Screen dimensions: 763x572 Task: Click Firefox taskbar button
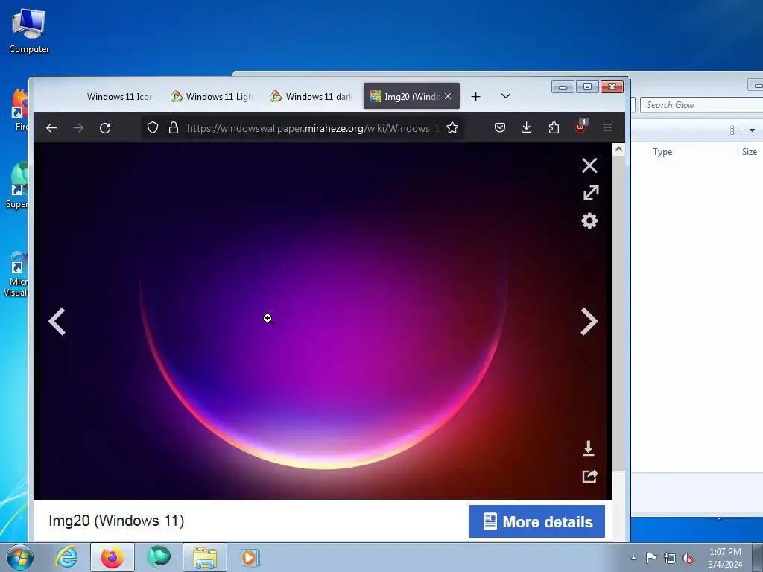113,558
